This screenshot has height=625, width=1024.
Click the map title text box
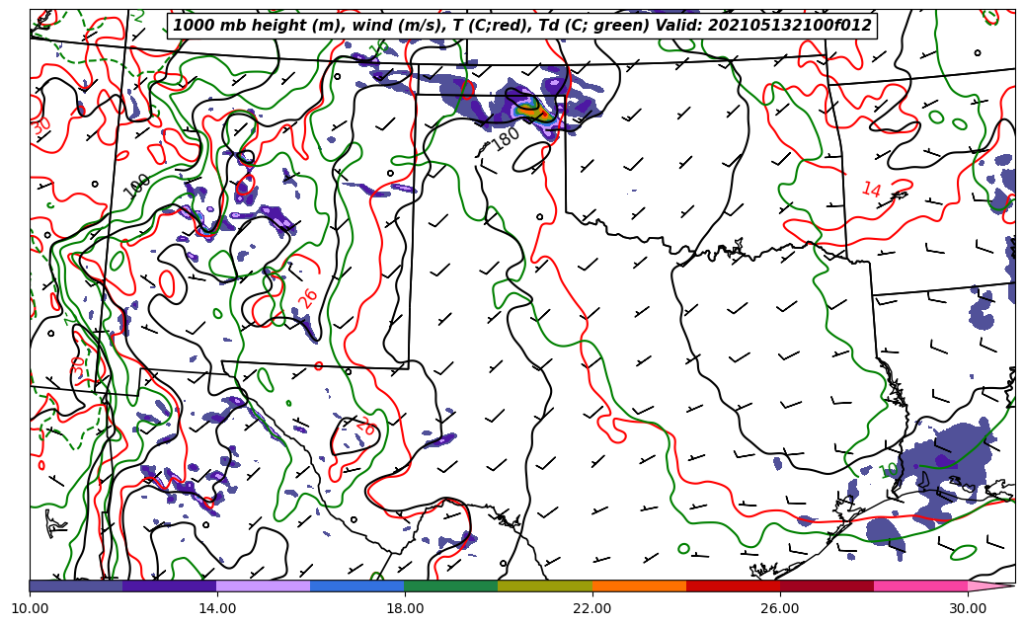[521, 26]
